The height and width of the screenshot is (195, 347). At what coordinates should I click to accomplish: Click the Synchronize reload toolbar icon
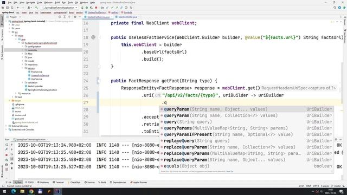[12, 8]
